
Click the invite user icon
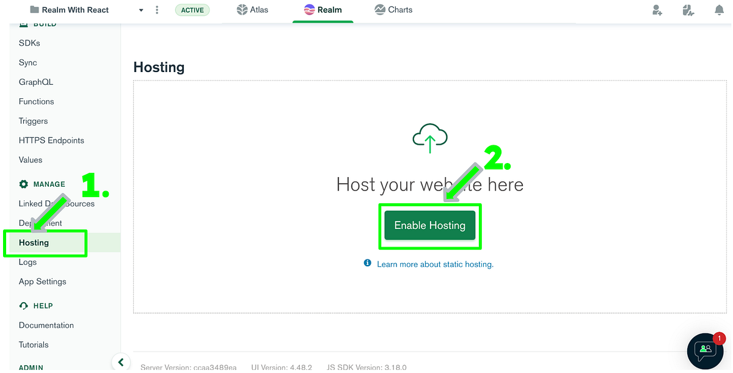click(657, 10)
